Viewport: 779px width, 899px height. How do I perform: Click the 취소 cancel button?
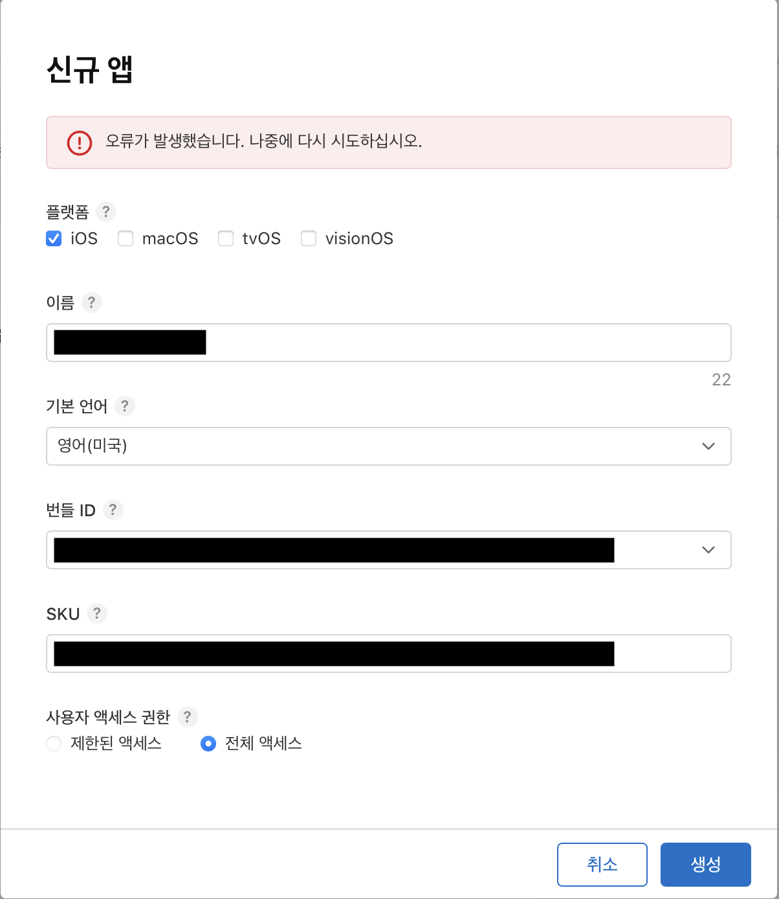(x=602, y=864)
